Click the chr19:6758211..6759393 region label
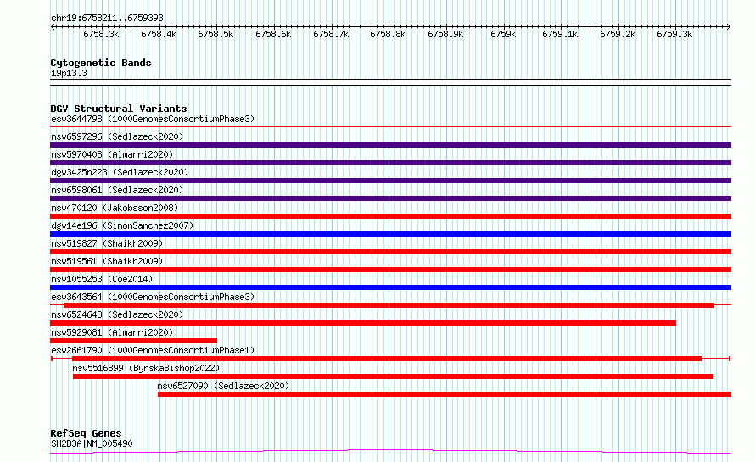755x462 pixels. point(107,18)
